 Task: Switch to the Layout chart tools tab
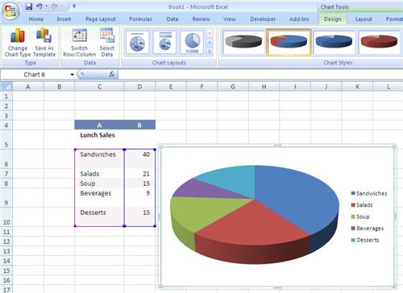pos(364,19)
